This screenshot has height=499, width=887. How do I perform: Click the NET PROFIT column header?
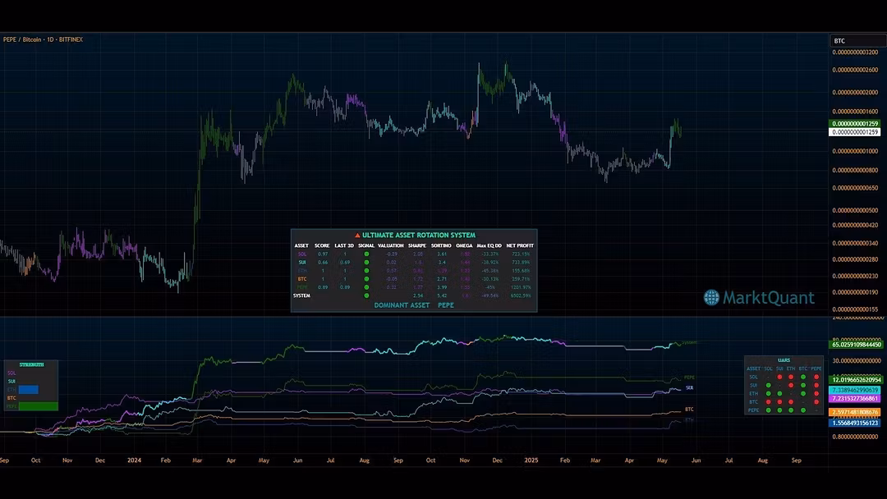(519, 245)
